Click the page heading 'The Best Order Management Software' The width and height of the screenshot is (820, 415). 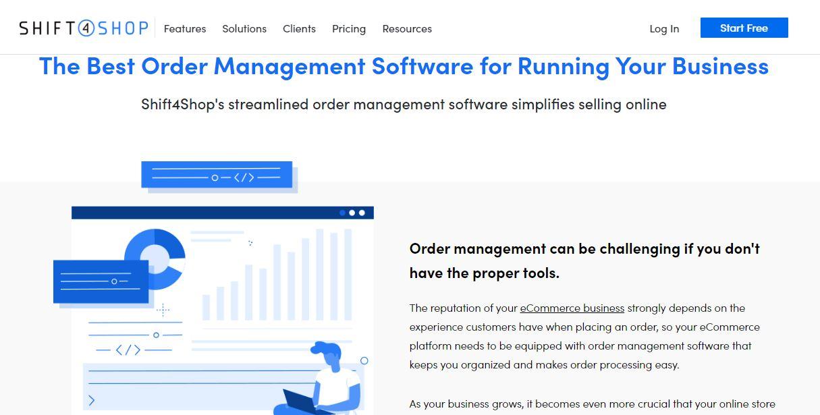point(404,66)
